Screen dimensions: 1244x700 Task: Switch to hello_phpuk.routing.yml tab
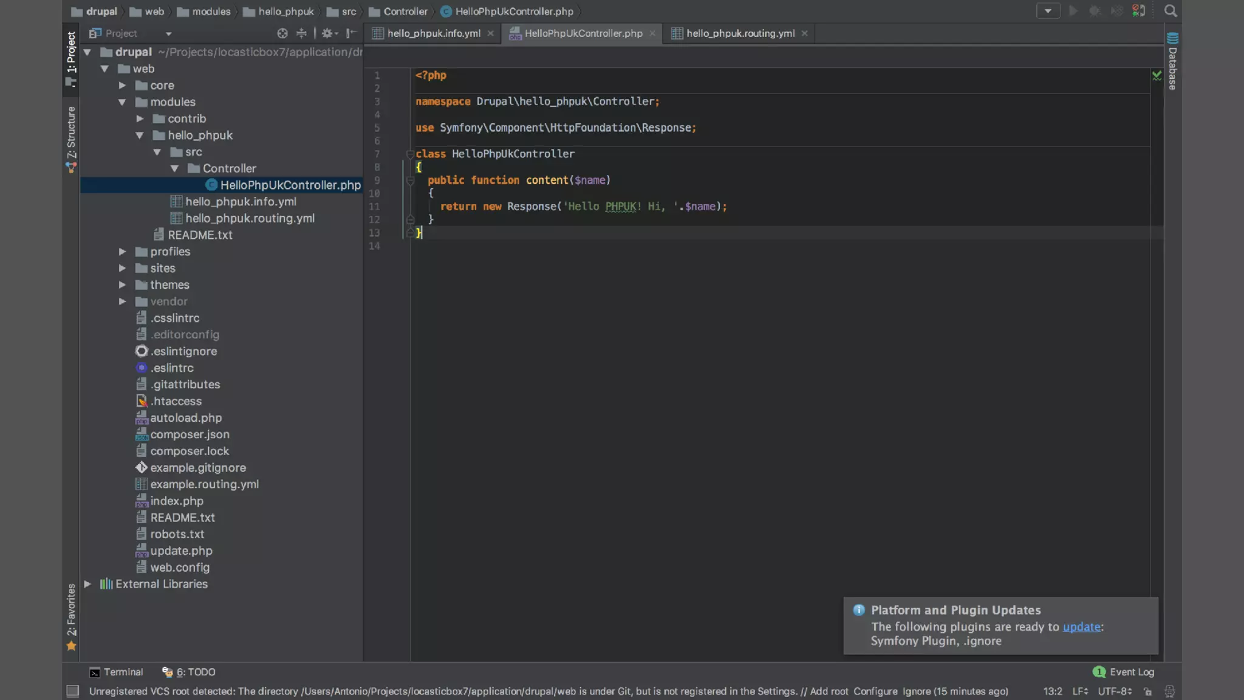click(x=740, y=33)
